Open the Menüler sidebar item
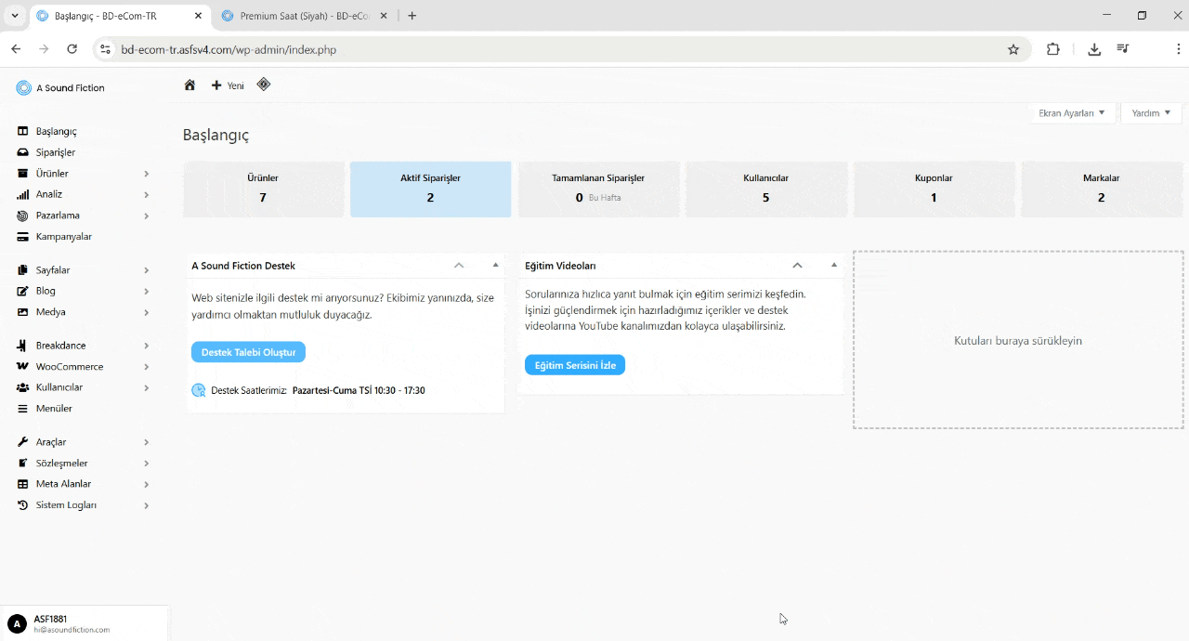This screenshot has height=641, width=1189. pos(53,409)
